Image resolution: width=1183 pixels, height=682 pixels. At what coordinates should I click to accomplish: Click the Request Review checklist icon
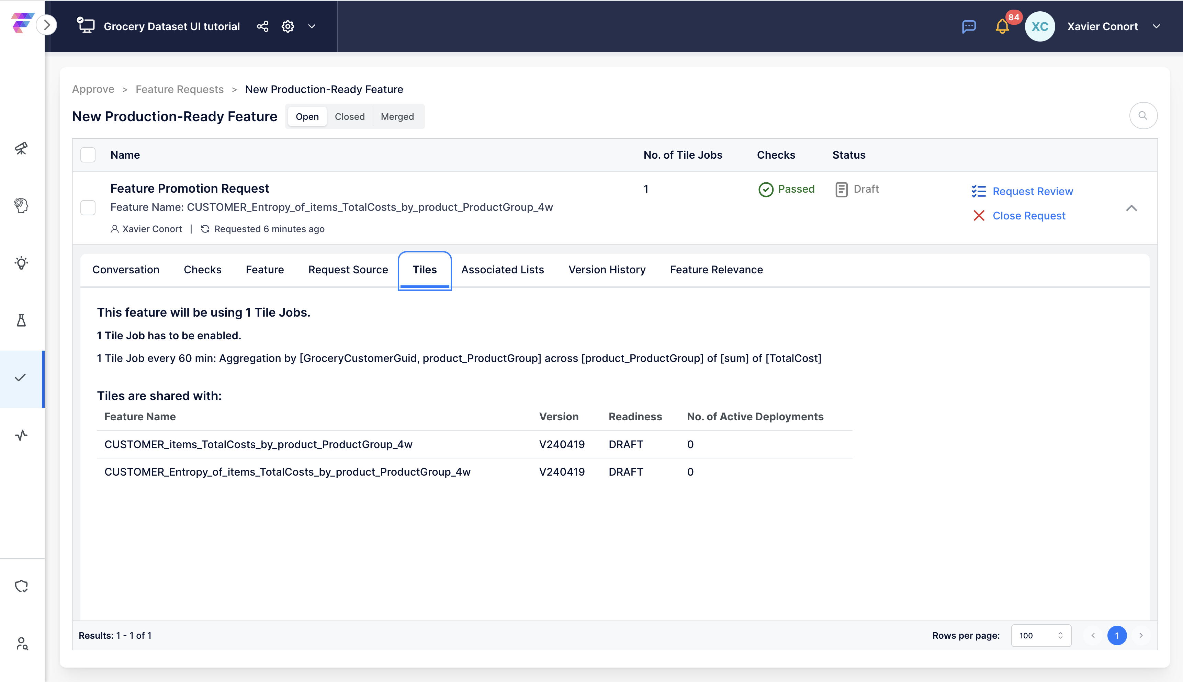point(979,191)
